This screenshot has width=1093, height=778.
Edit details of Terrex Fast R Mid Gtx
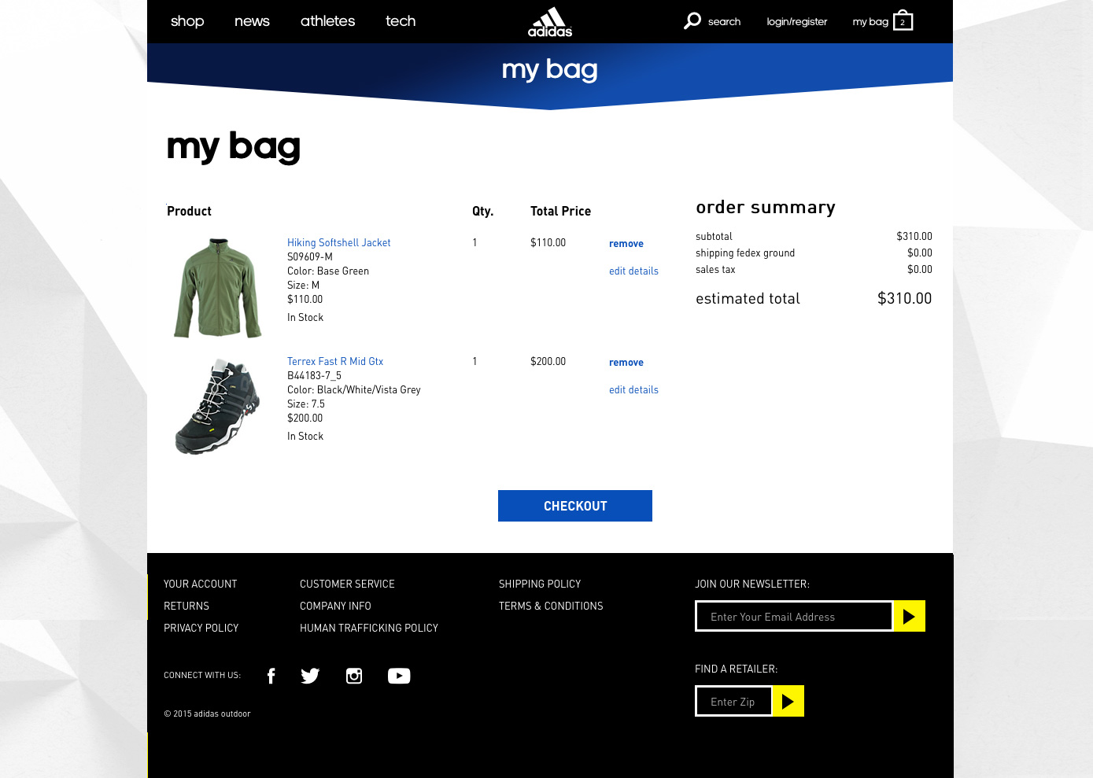(x=633, y=390)
